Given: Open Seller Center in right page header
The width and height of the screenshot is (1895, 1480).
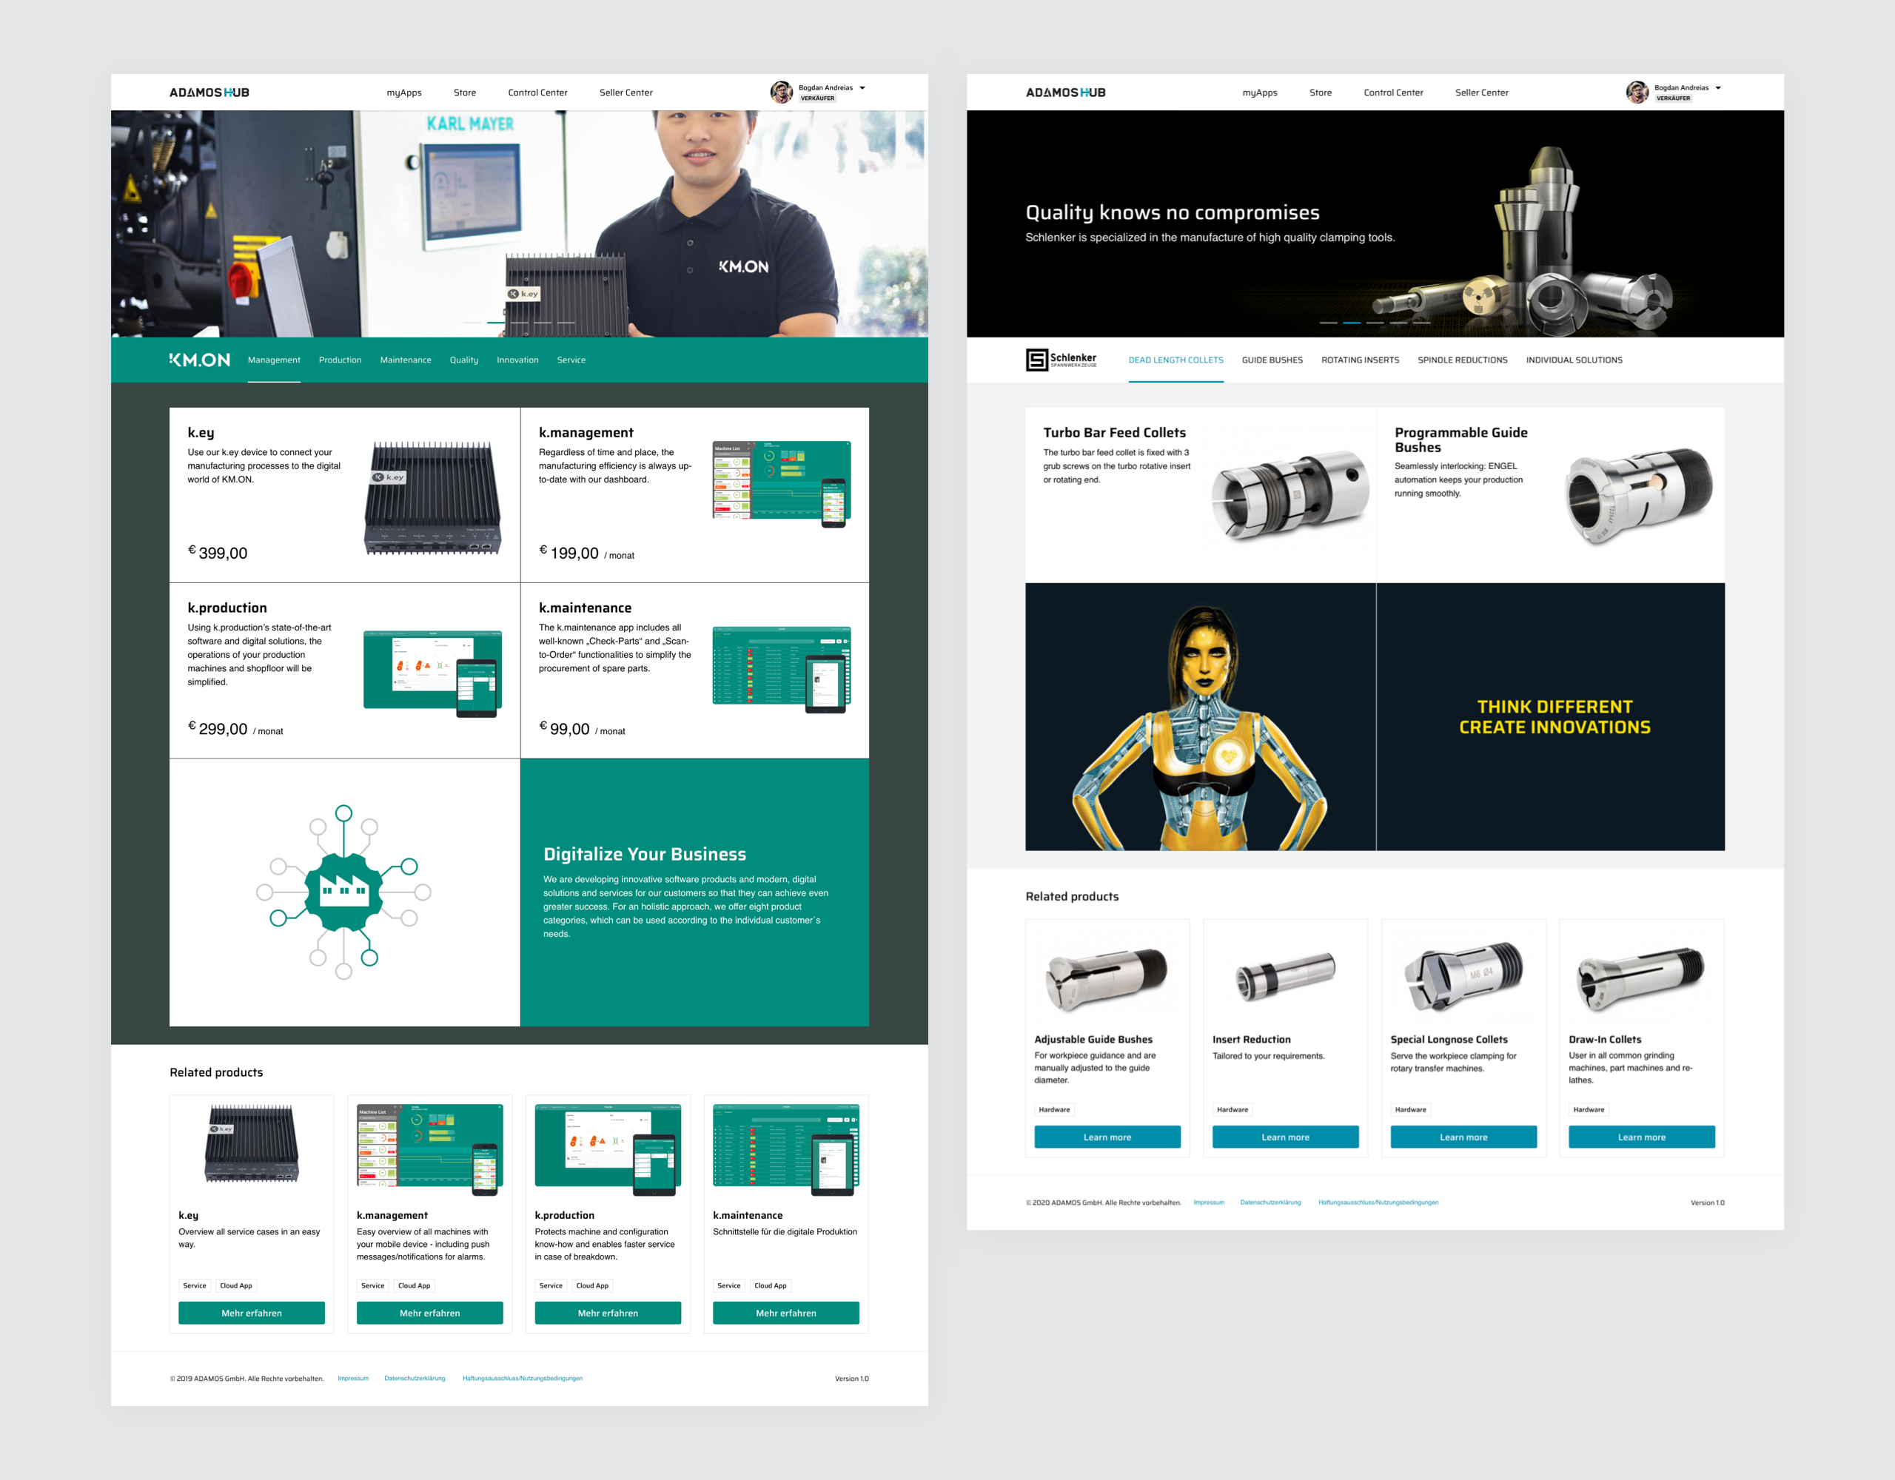Looking at the screenshot, I should 1482,92.
